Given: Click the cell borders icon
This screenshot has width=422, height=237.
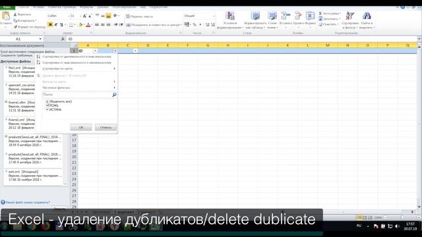Looking at the screenshot, I should [x=71, y=25].
